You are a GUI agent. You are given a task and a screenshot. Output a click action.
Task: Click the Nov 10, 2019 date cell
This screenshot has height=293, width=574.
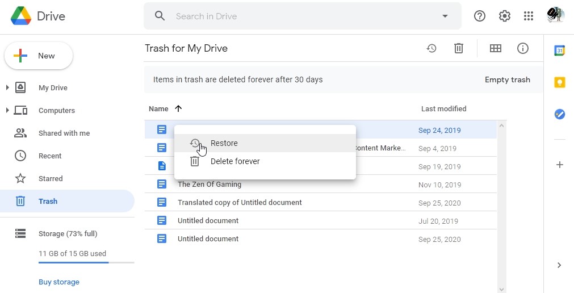coord(439,185)
